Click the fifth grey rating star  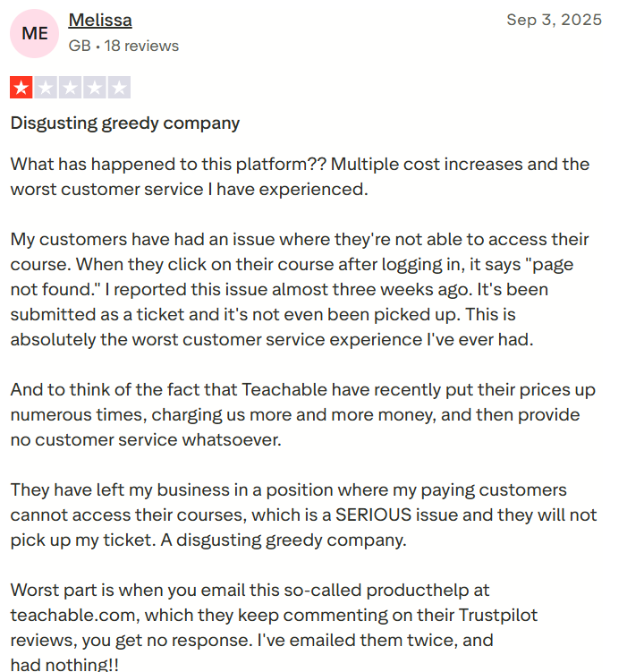pos(120,88)
